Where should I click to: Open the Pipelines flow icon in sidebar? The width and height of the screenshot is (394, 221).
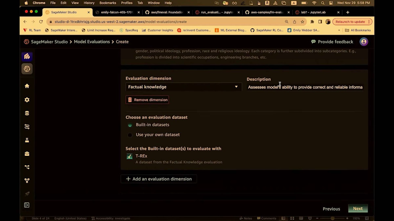pos(27,167)
